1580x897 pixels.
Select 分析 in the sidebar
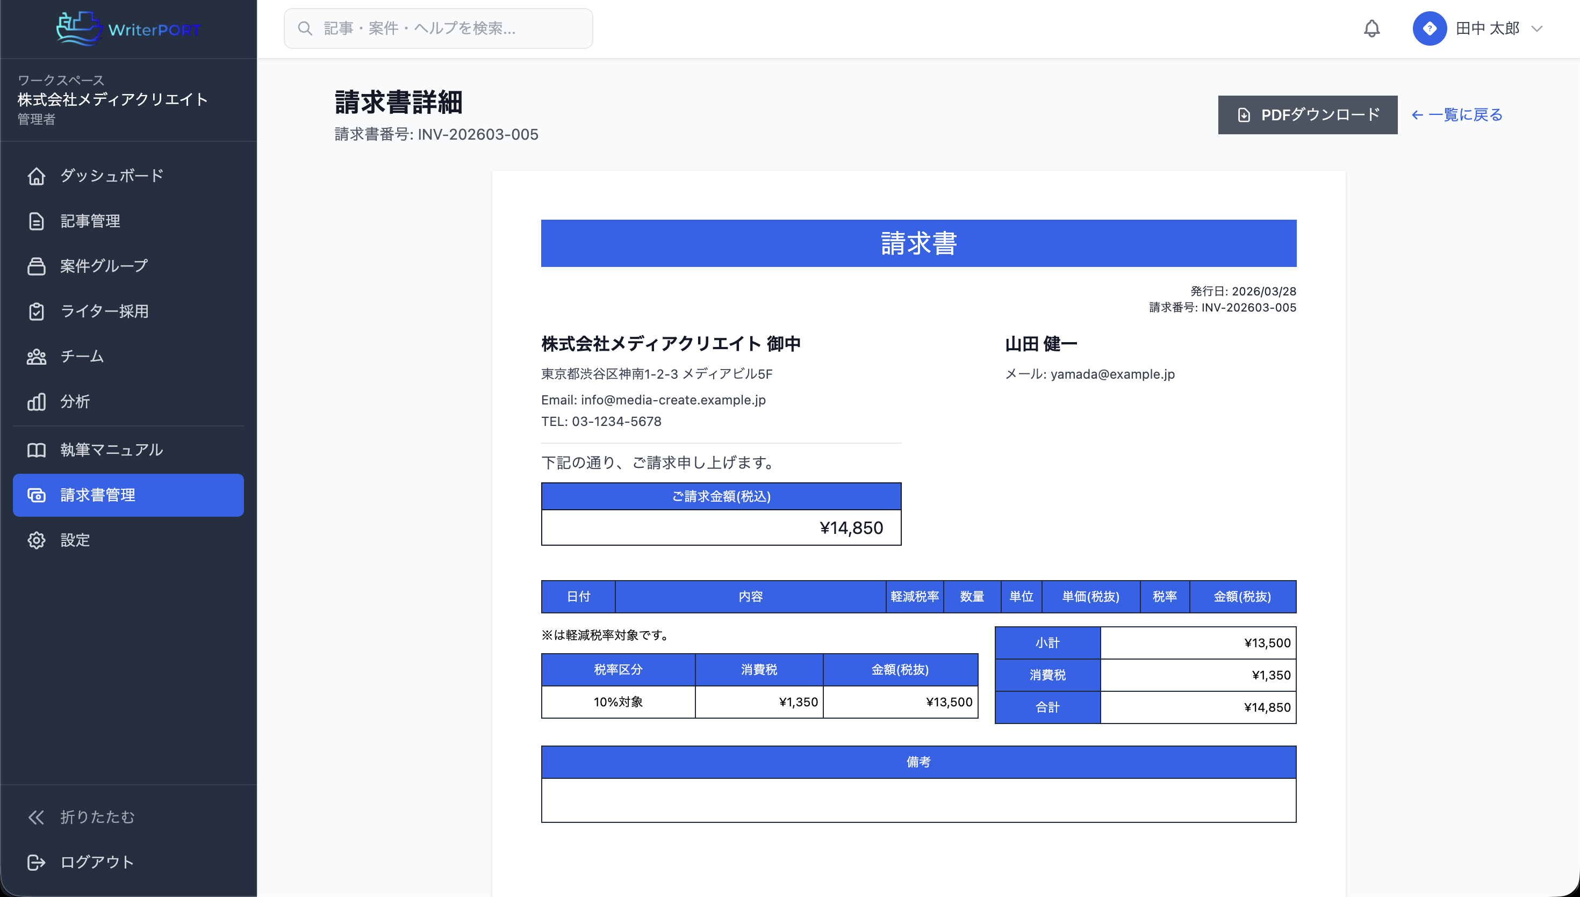(x=128, y=402)
